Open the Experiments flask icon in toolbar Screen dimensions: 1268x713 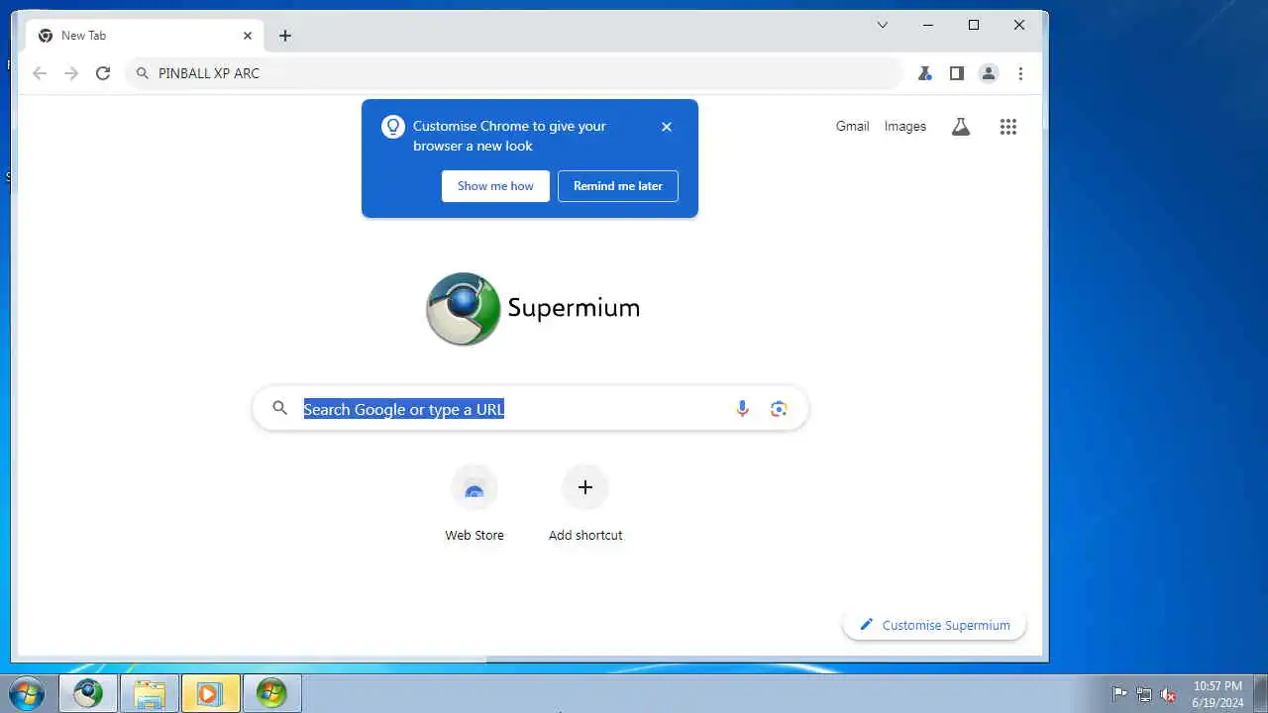(x=925, y=73)
